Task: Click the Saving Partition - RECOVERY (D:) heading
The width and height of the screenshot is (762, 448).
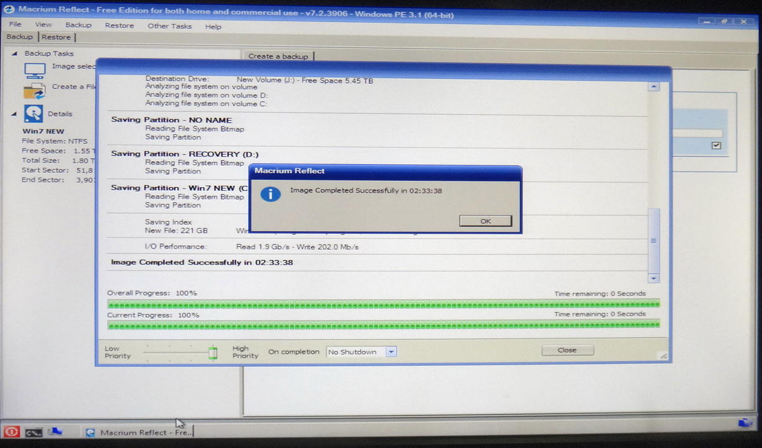Action: tap(185, 154)
